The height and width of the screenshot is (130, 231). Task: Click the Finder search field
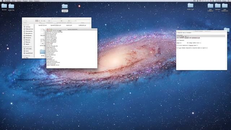click(83, 21)
